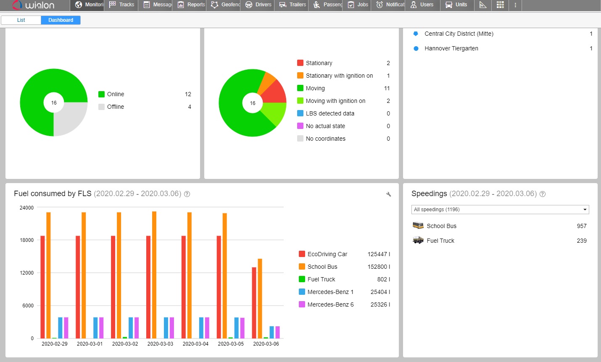The height and width of the screenshot is (362, 601).
Task: Click the red Stationary color swatch
Action: [300, 63]
